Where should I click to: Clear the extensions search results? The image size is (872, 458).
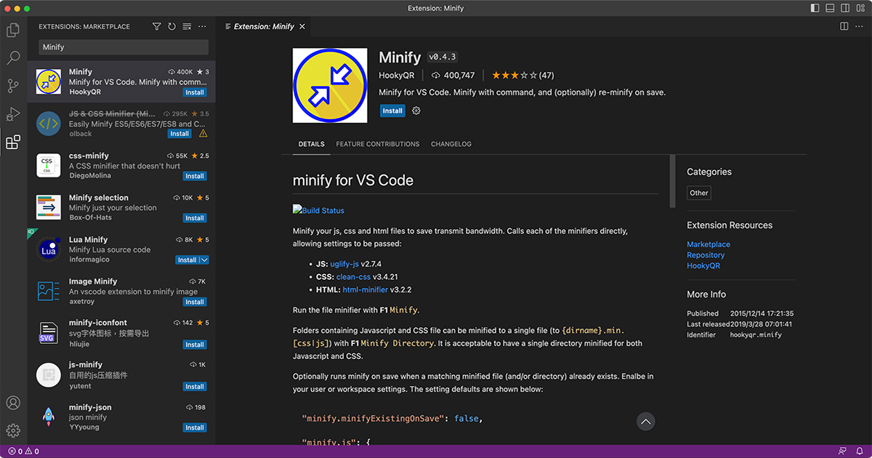[x=187, y=26]
